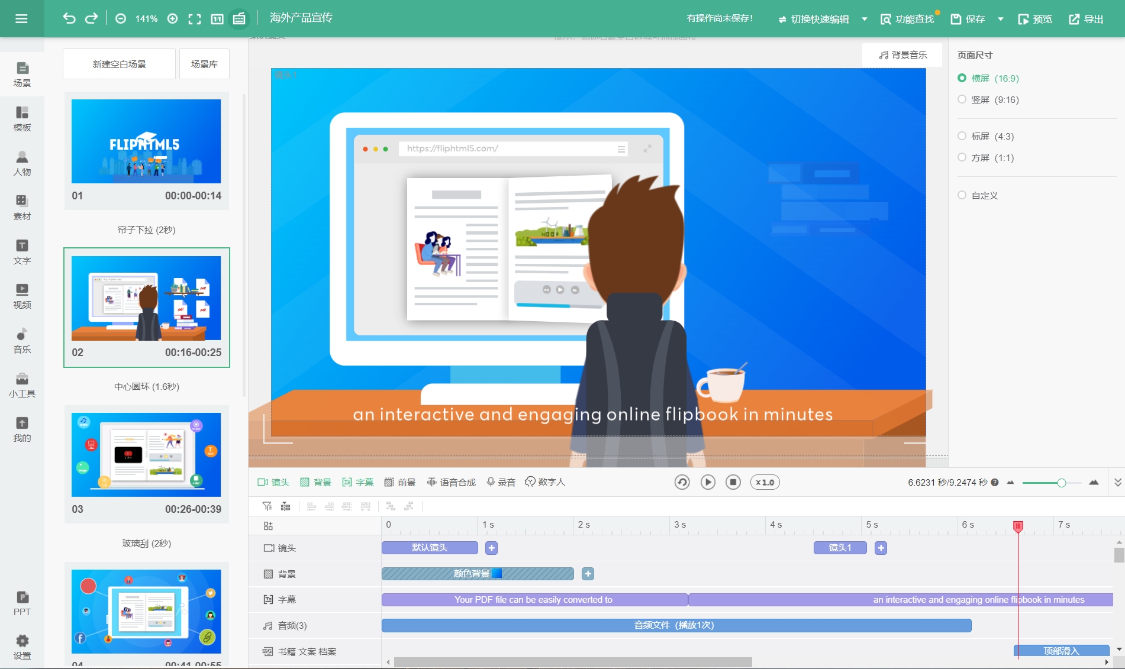The width and height of the screenshot is (1125, 669).
Task: Select scene 03 thumbnail
Action: (x=146, y=455)
